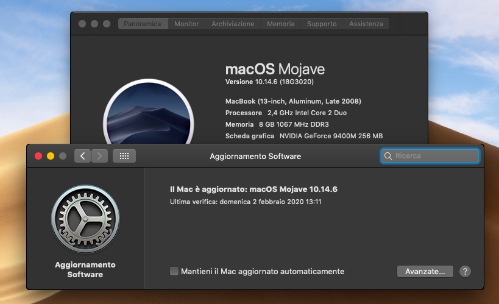Viewport: 499px width, 304px height.
Task: Select the Supporto tab
Action: coord(322,24)
